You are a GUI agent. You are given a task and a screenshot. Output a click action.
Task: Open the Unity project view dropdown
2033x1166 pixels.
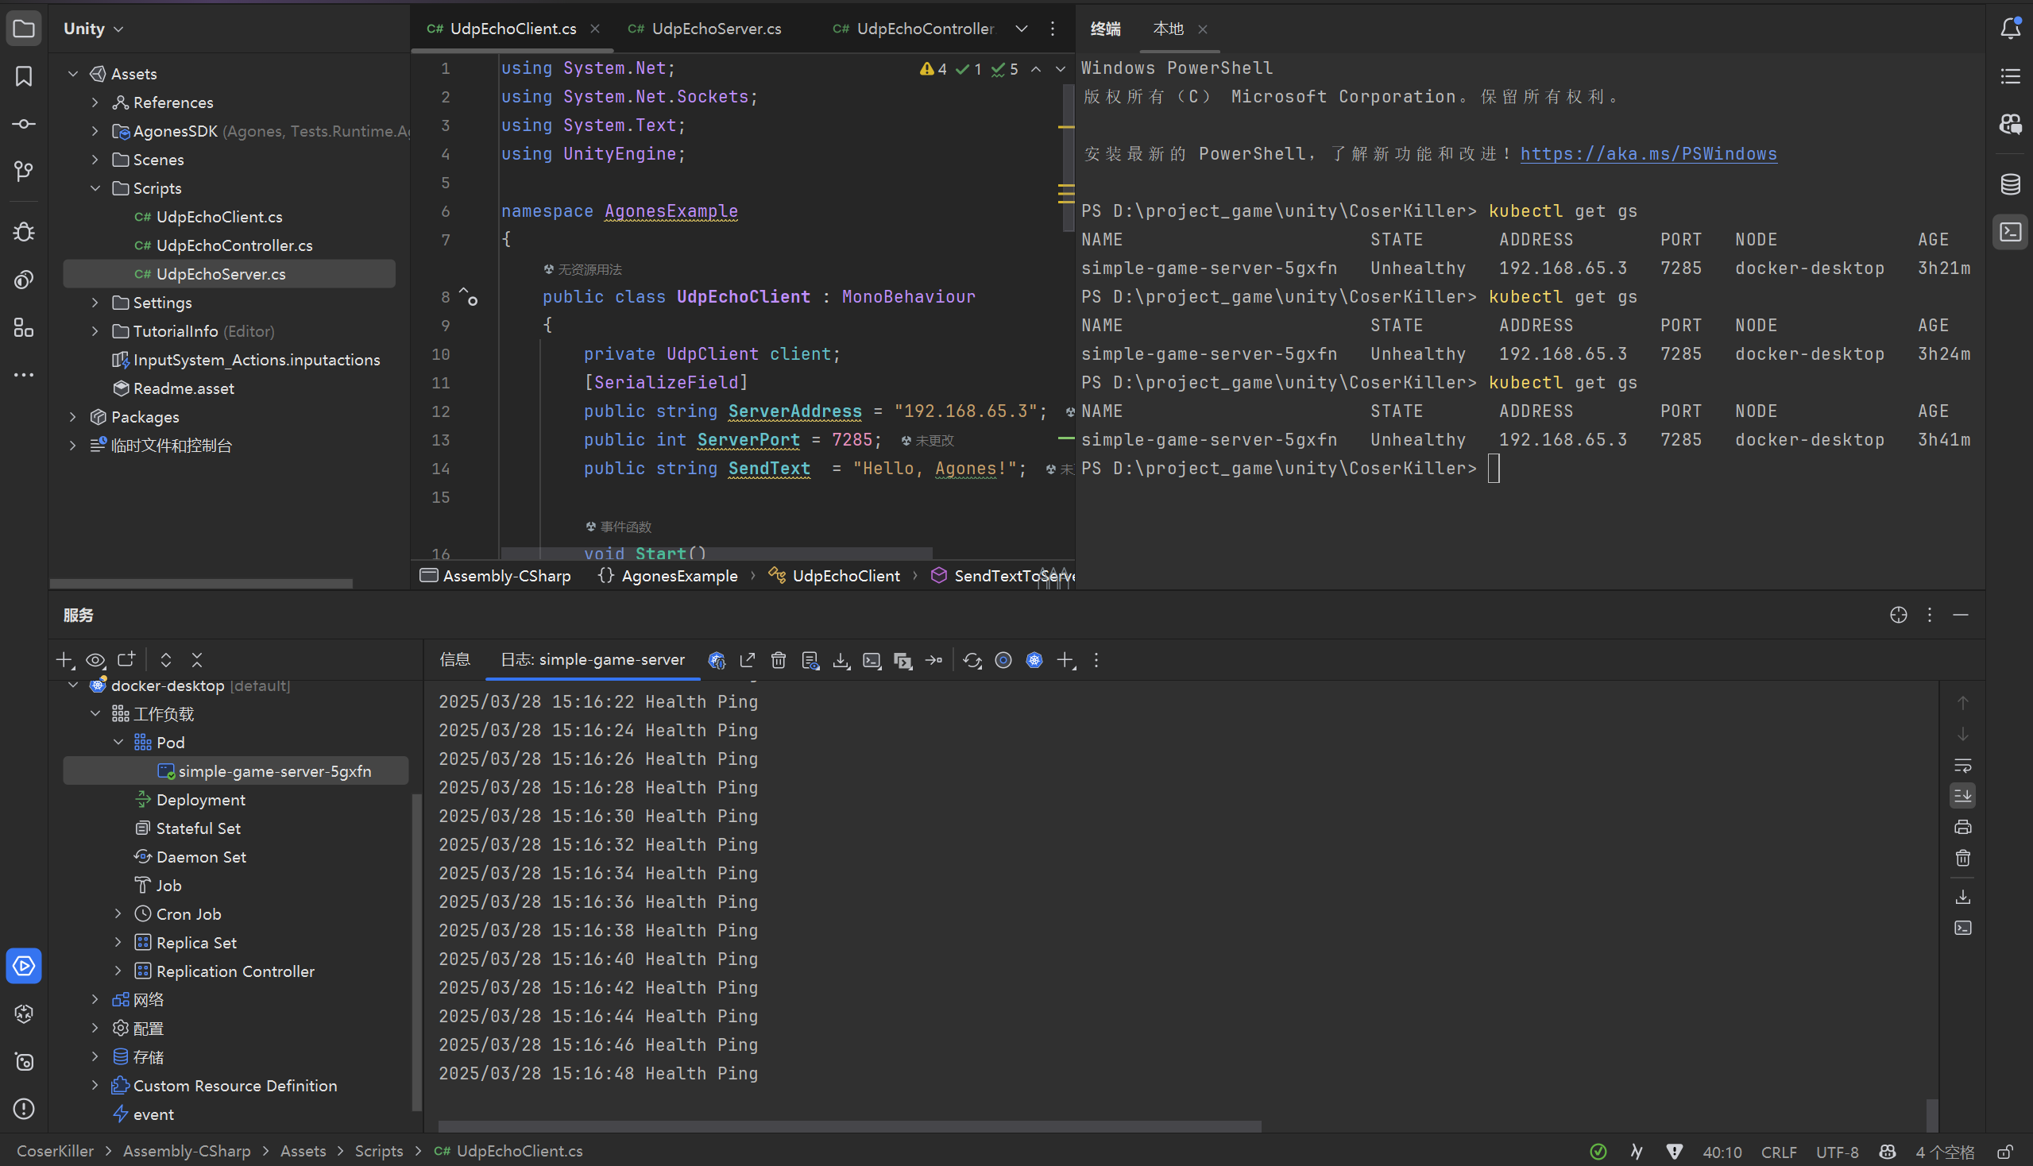click(x=93, y=29)
